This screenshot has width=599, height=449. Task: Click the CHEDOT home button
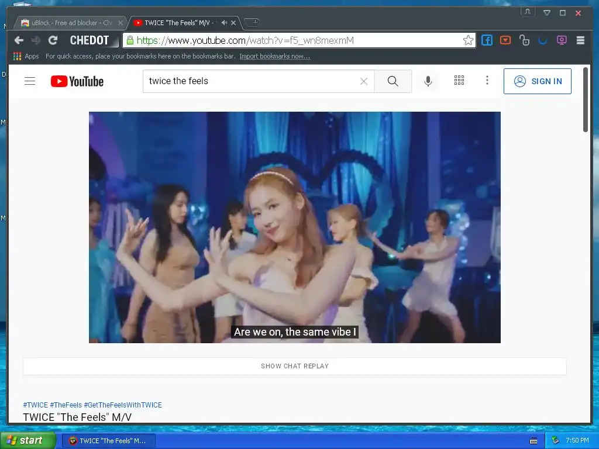[x=89, y=40]
